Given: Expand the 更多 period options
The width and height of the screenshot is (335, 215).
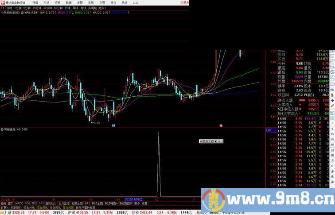Looking at the screenshot, I should (102, 8).
